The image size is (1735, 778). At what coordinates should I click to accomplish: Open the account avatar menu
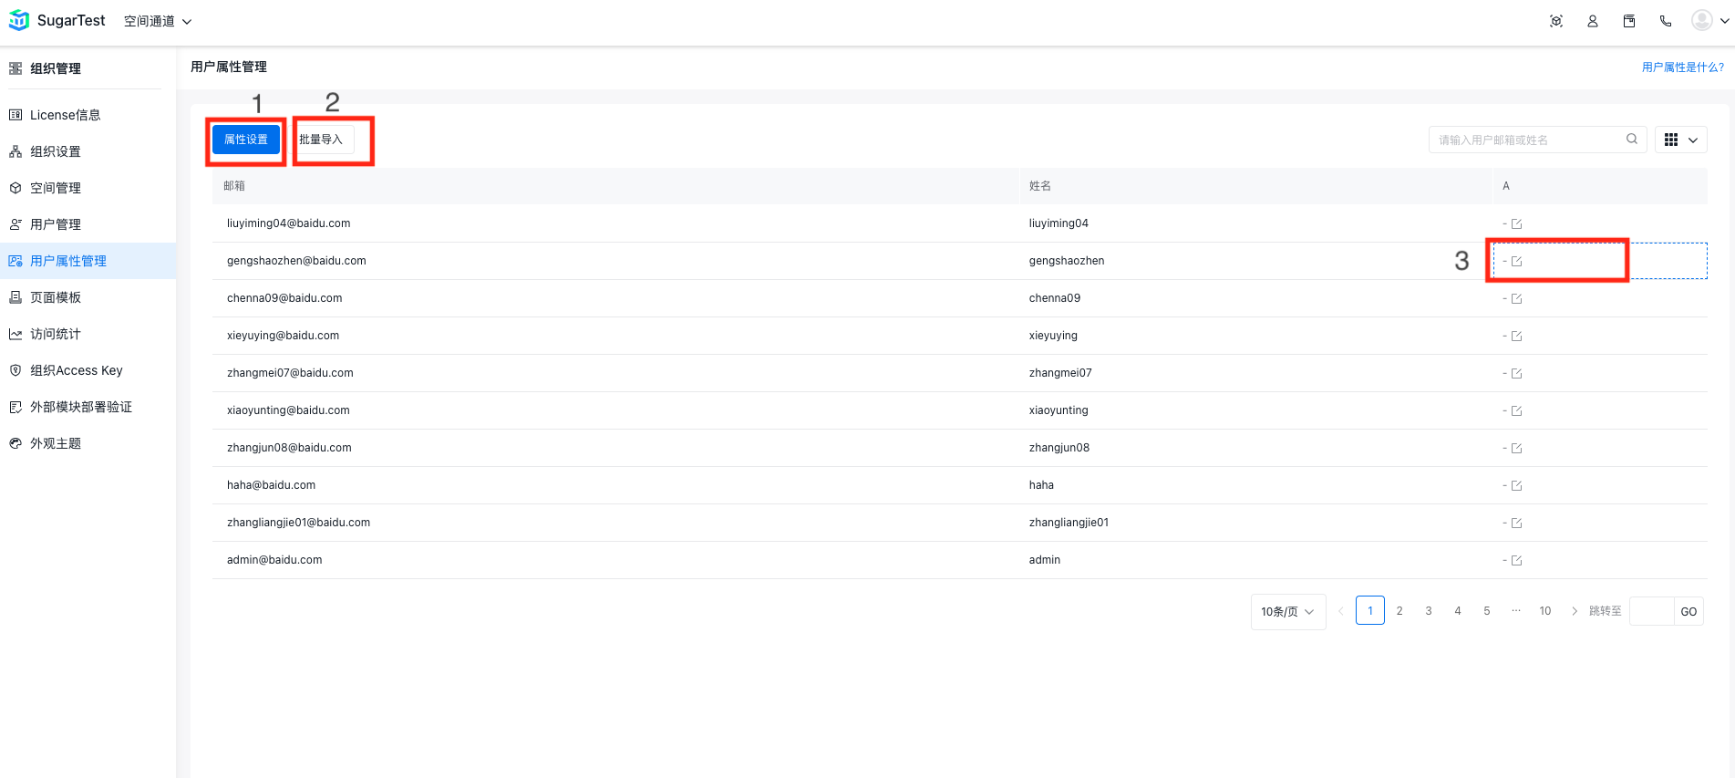[x=1709, y=21]
